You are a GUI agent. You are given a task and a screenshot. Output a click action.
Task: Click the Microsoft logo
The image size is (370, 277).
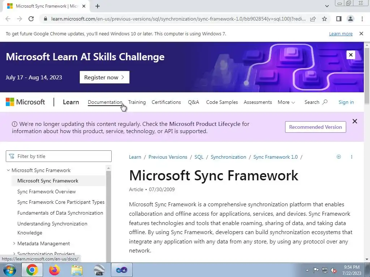pyautogui.click(x=25, y=102)
